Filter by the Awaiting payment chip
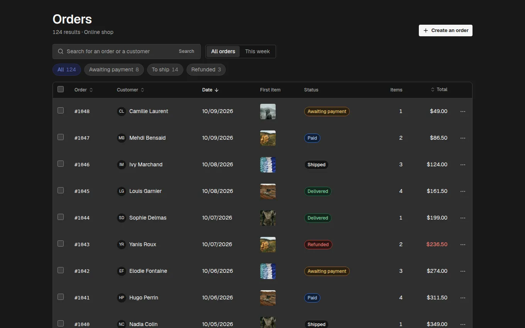This screenshot has width=525, height=328. 114,70
